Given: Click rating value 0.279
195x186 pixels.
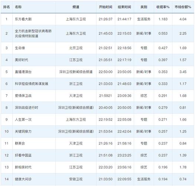Looking at the screenshot, I should [x=163, y=108].
